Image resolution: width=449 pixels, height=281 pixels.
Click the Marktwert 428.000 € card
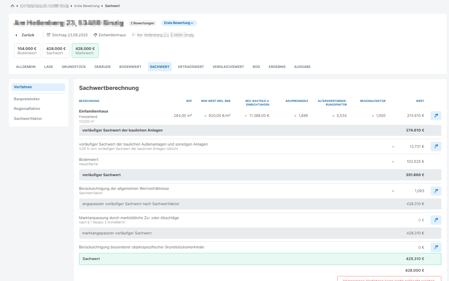click(x=85, y=51)
